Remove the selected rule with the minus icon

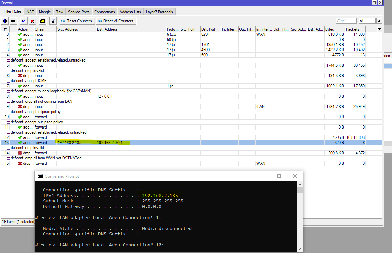(x=13, y=21)
